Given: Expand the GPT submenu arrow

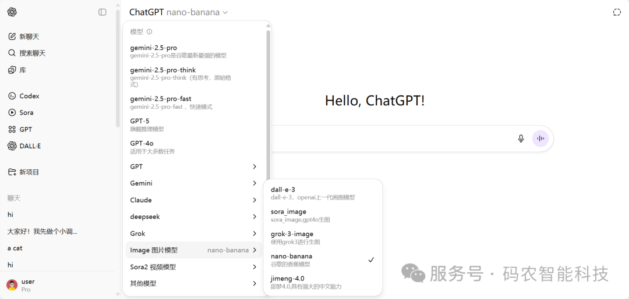Looking at the screenshot, I should 255,166.
